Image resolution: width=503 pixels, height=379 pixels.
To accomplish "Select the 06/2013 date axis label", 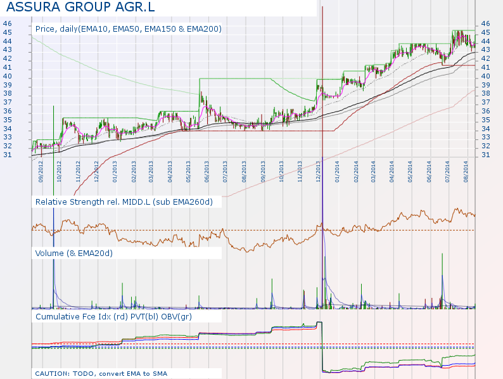I will (x=207, y=172).
